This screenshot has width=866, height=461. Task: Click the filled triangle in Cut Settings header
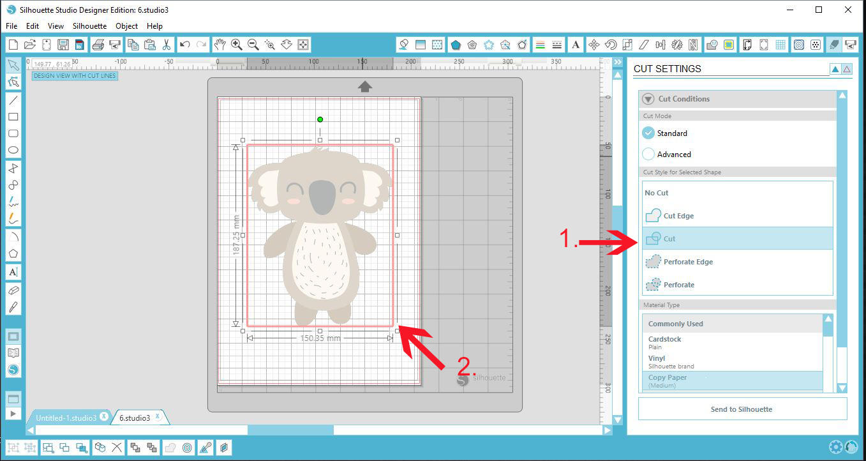tap(835, 69)
